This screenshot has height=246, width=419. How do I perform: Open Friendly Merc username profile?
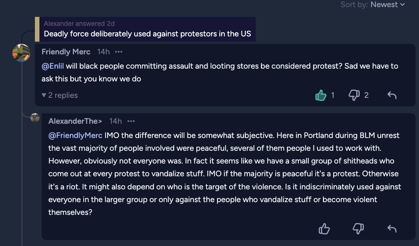(x=66, y=52)
